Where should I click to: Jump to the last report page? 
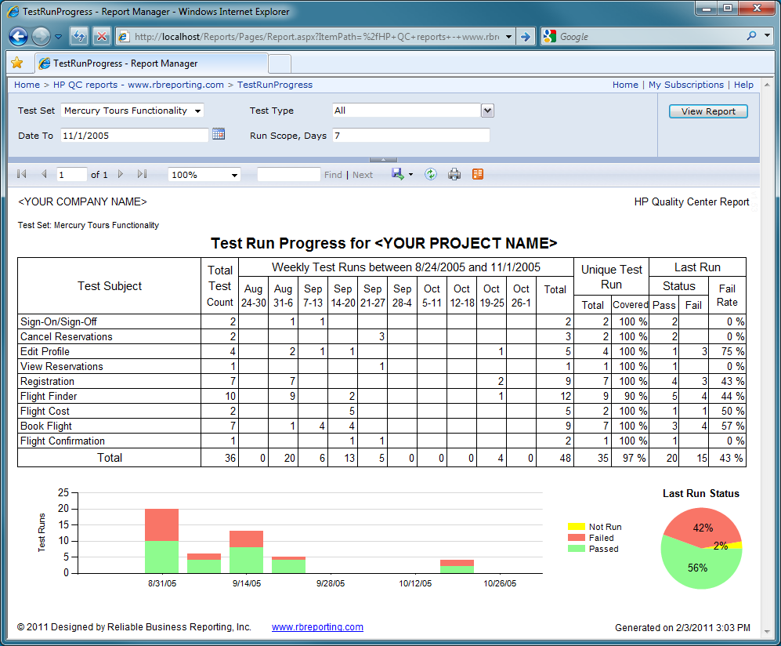click(x=142, y=174)
